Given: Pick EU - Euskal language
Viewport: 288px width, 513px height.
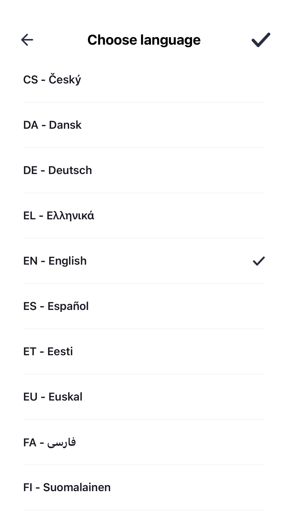Looking at the screenshot, I should (x=144, y=397).
